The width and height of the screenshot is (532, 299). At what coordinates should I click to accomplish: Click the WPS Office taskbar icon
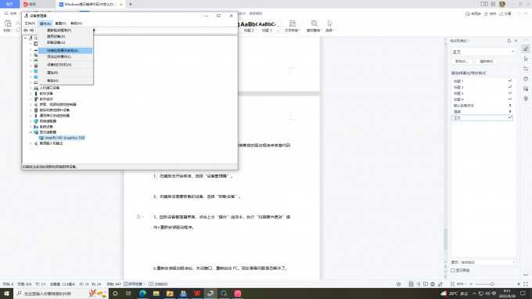(x=197, y=294)
